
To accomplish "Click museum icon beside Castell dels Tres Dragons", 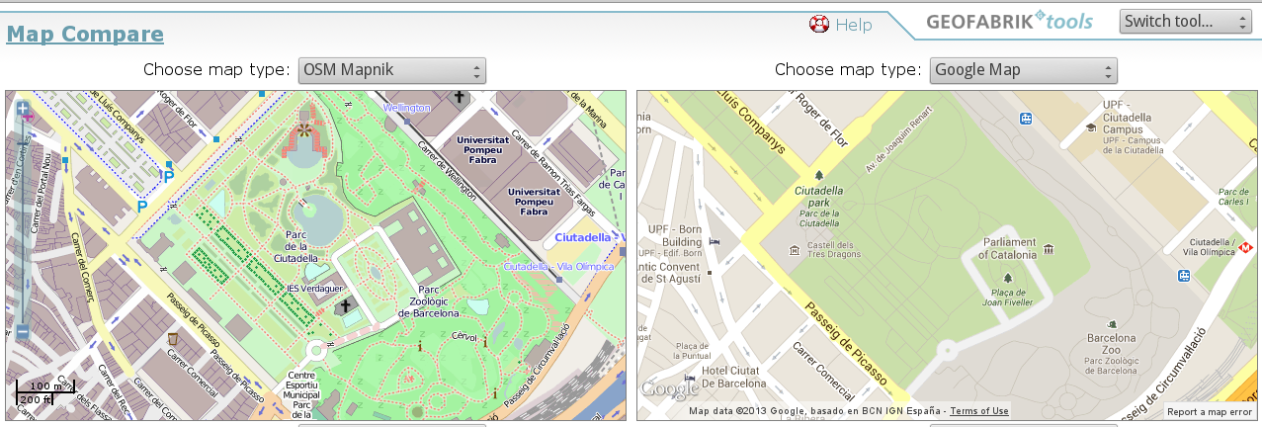I will point(795,250).
